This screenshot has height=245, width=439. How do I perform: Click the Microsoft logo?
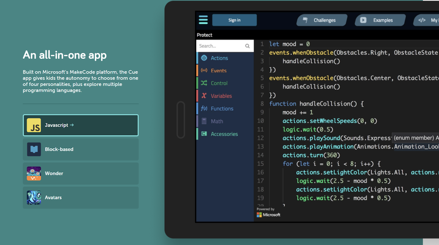(259, 215)
